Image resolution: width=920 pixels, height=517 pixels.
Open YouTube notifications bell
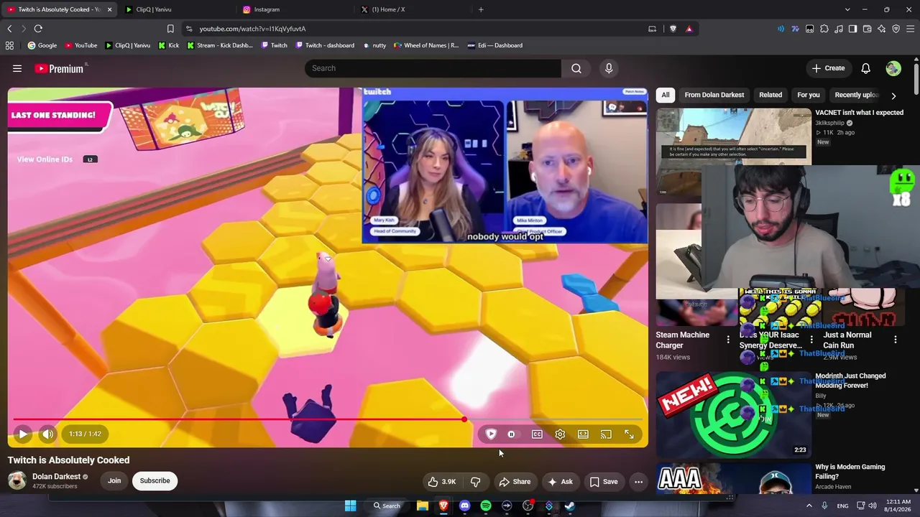tap(865, 68)
